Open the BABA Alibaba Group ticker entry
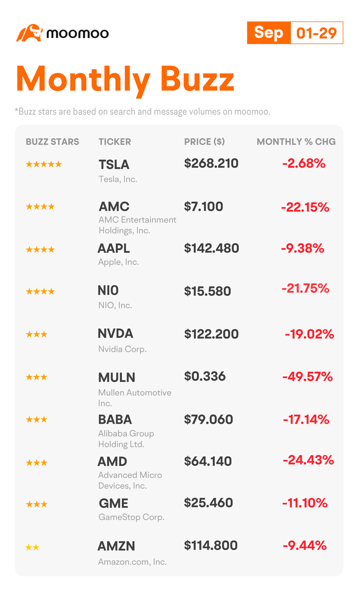Viewport: 357px width, 591px height. tap(126, 431)
